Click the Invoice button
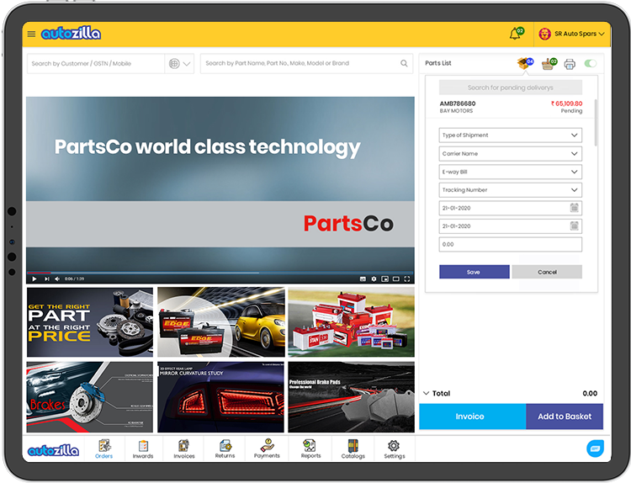 coord(472,417)
